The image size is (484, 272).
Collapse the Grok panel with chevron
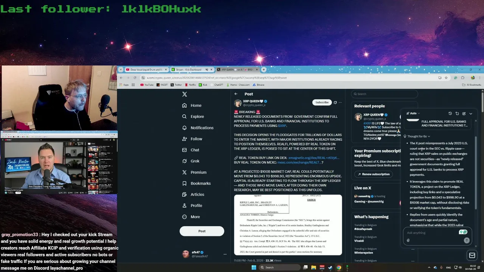click(471, 113)
